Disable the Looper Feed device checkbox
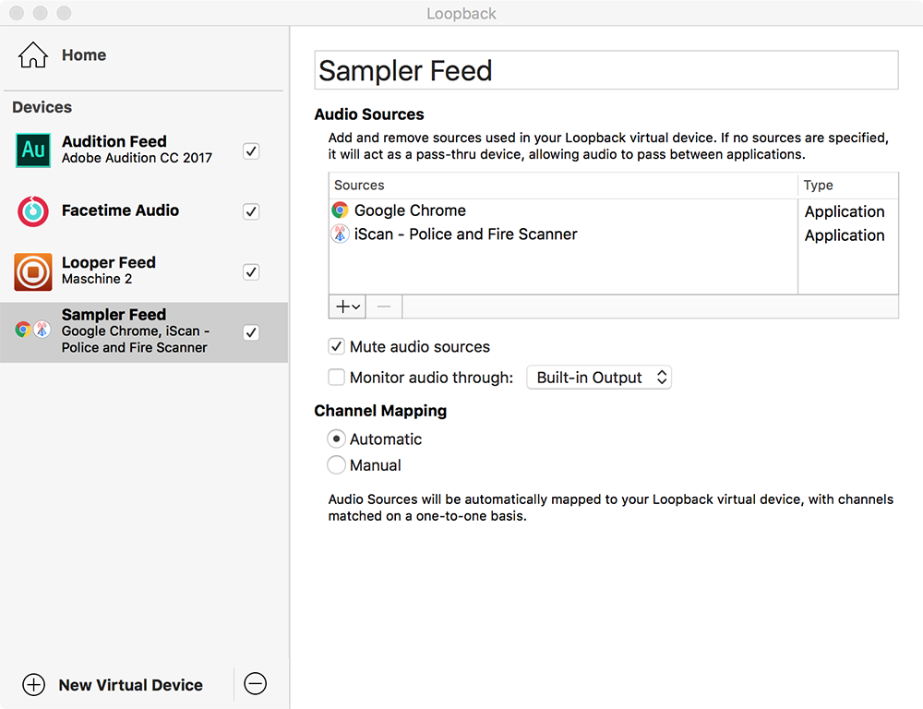 coord(251,272)
